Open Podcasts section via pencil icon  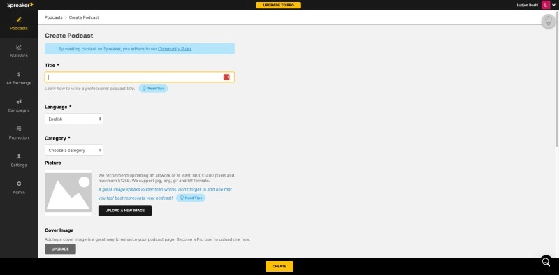click(x=19, y=20)
